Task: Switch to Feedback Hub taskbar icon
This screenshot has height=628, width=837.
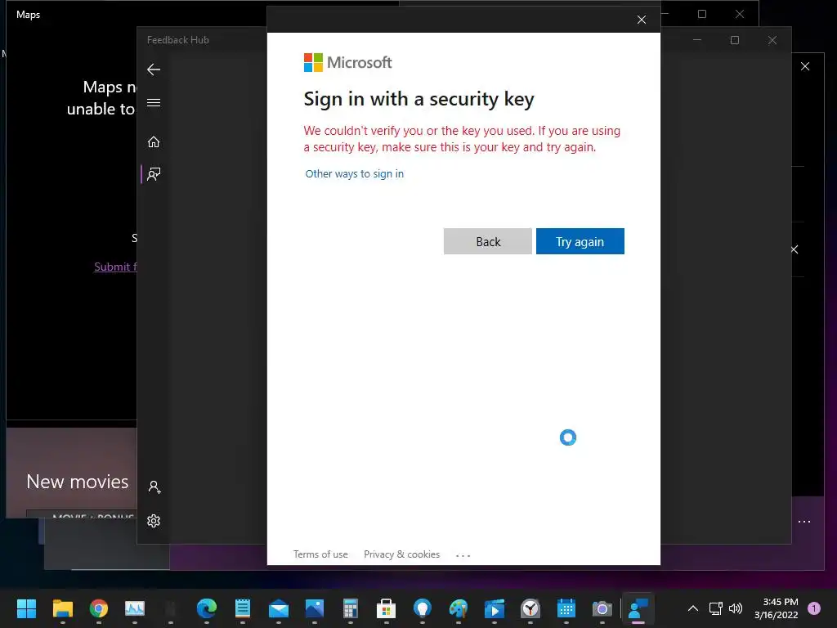Action: (638, 608)
